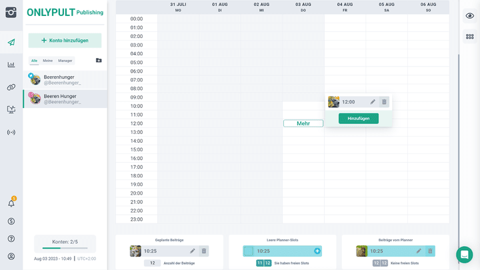The image size is (480, 270).
Task: Click Sie haben freien Slots text
Action: tap(291, 263)
